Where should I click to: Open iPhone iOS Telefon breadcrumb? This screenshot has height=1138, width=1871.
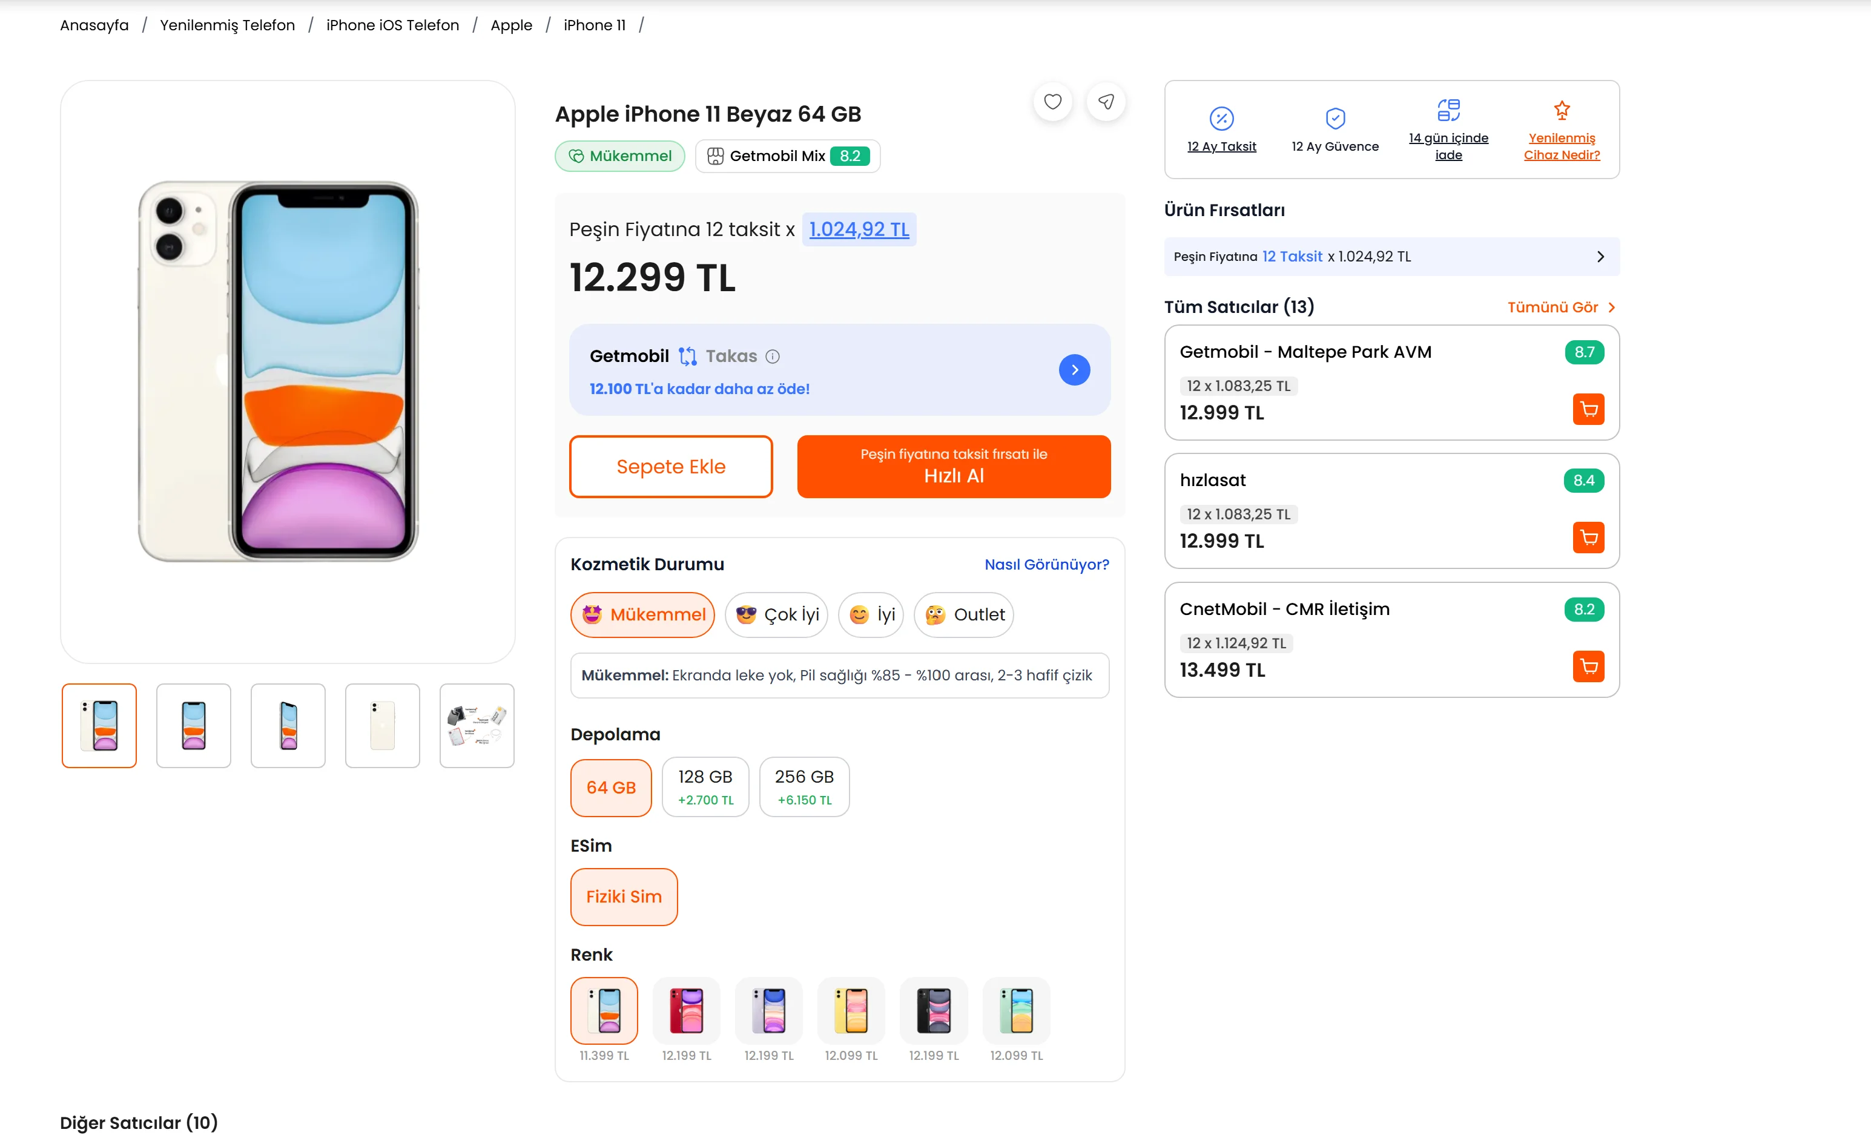pyautogui.click(x=392, y=25)
